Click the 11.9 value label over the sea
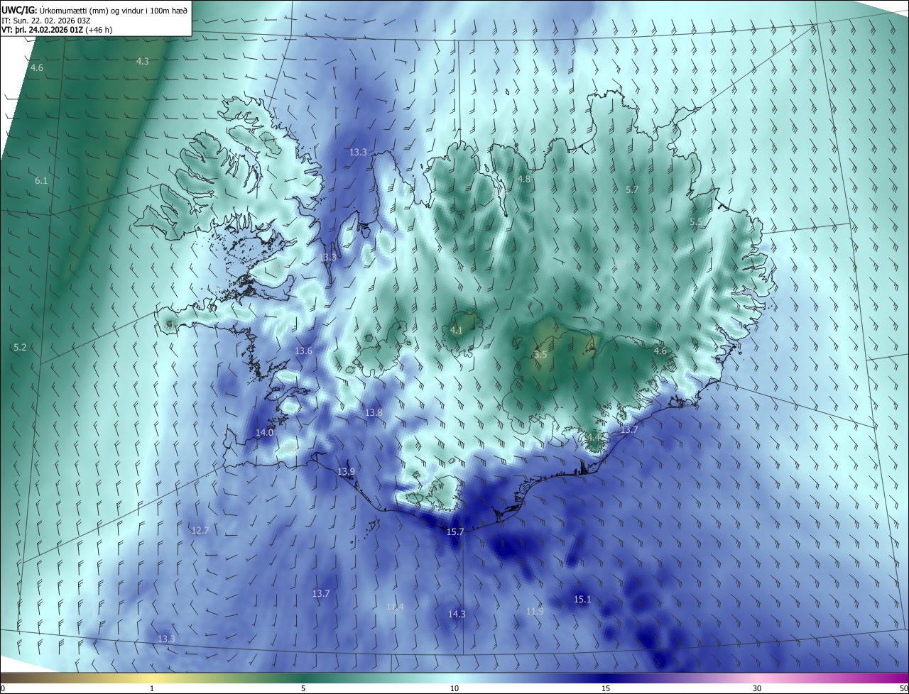 (x=535, y=612)
